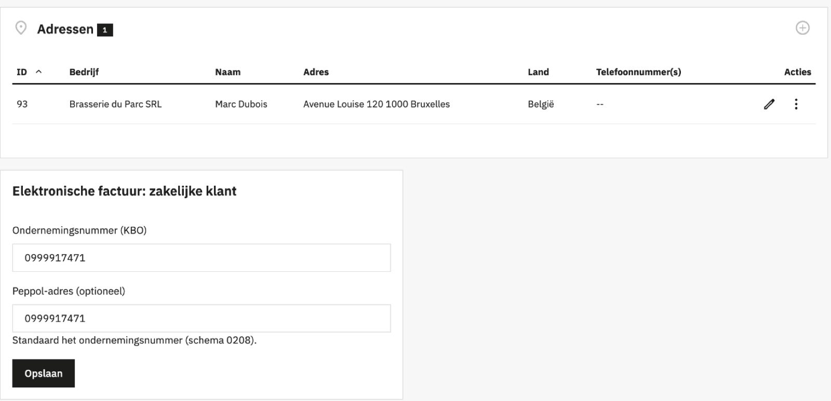This screenshot has height=401, width=831.
Task: Click the Ondernemingsnummer (KBO) field
Action: pos(202,258)
